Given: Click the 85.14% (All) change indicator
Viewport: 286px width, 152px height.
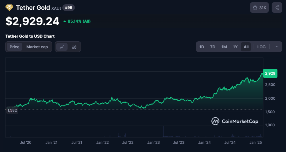Looking at the screenshot, I should [77, 21].
